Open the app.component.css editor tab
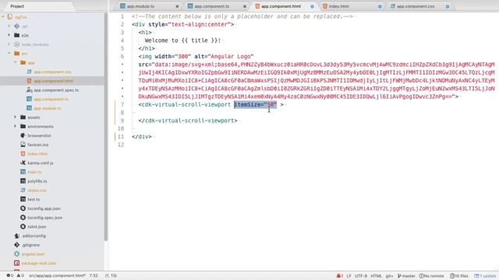499x280 pixels. [x=416, y=6]
